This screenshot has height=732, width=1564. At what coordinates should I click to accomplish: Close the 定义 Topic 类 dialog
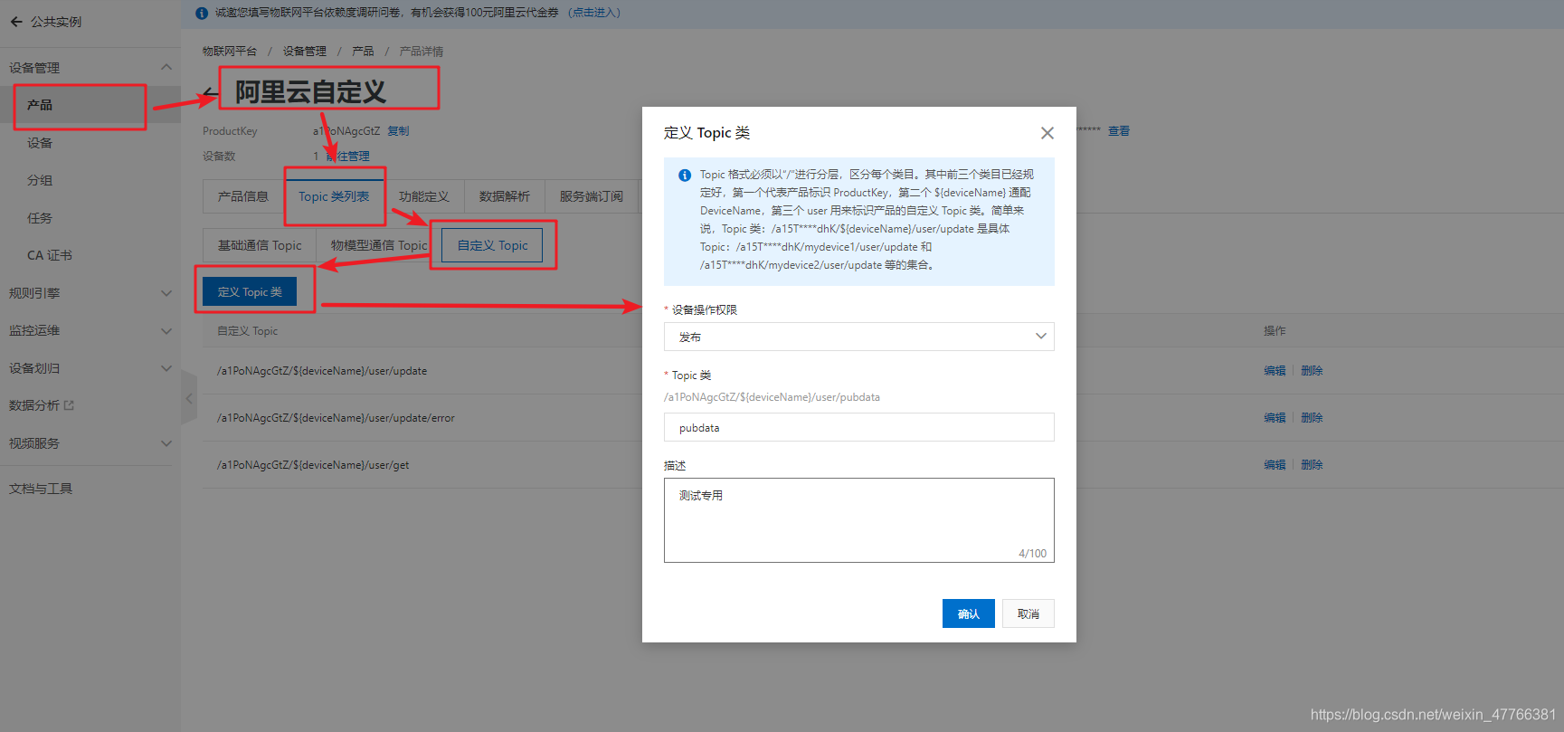[1047, 133]
